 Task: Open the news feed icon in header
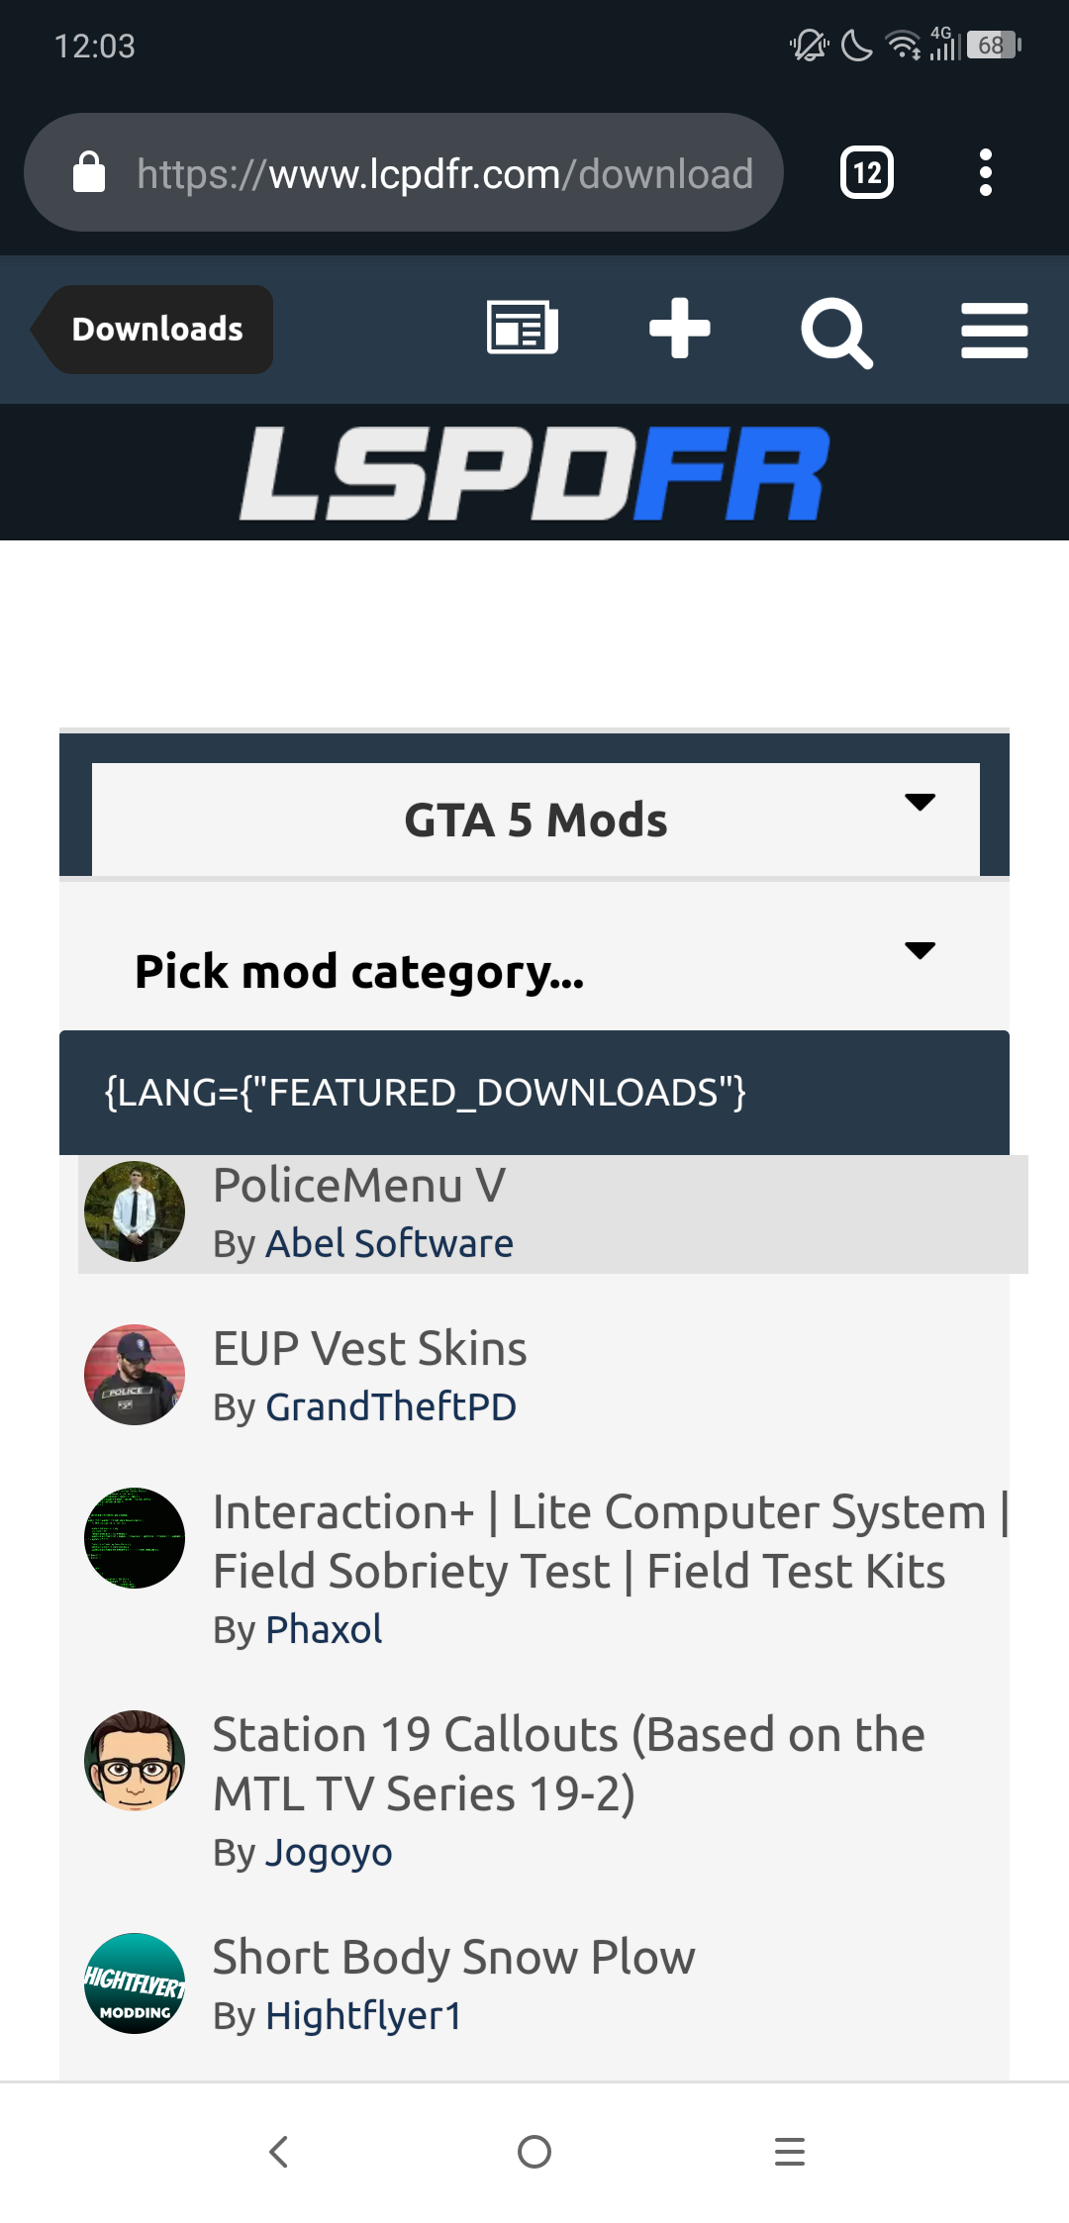coord(522,329)
